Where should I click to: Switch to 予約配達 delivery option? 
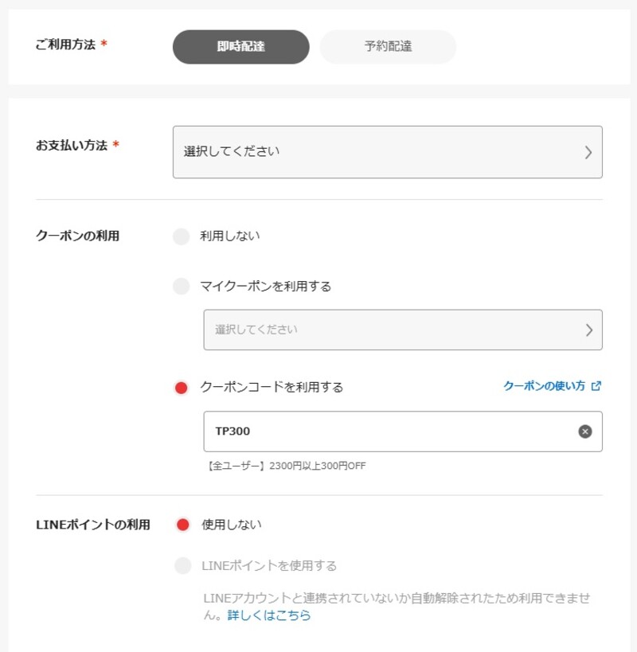tap(388, 46)
